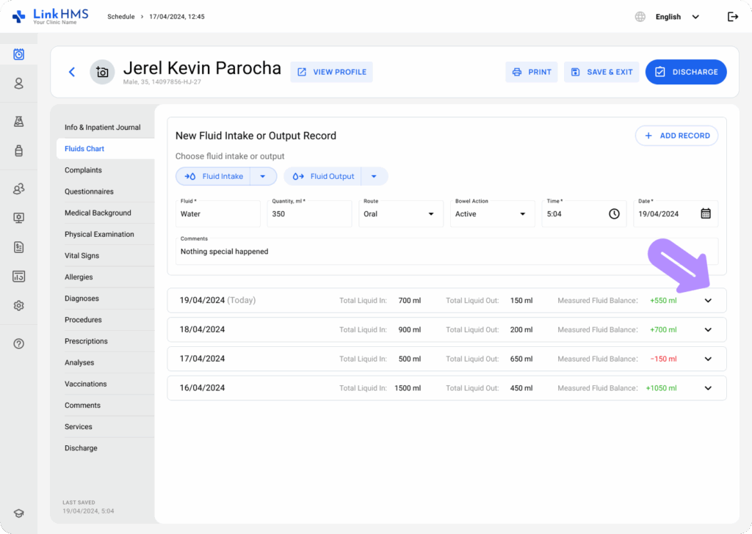Click the patient photo camera icon
The width and height of the screenshot is (752, 534).
pyautogui.click(x=102, y=72)
